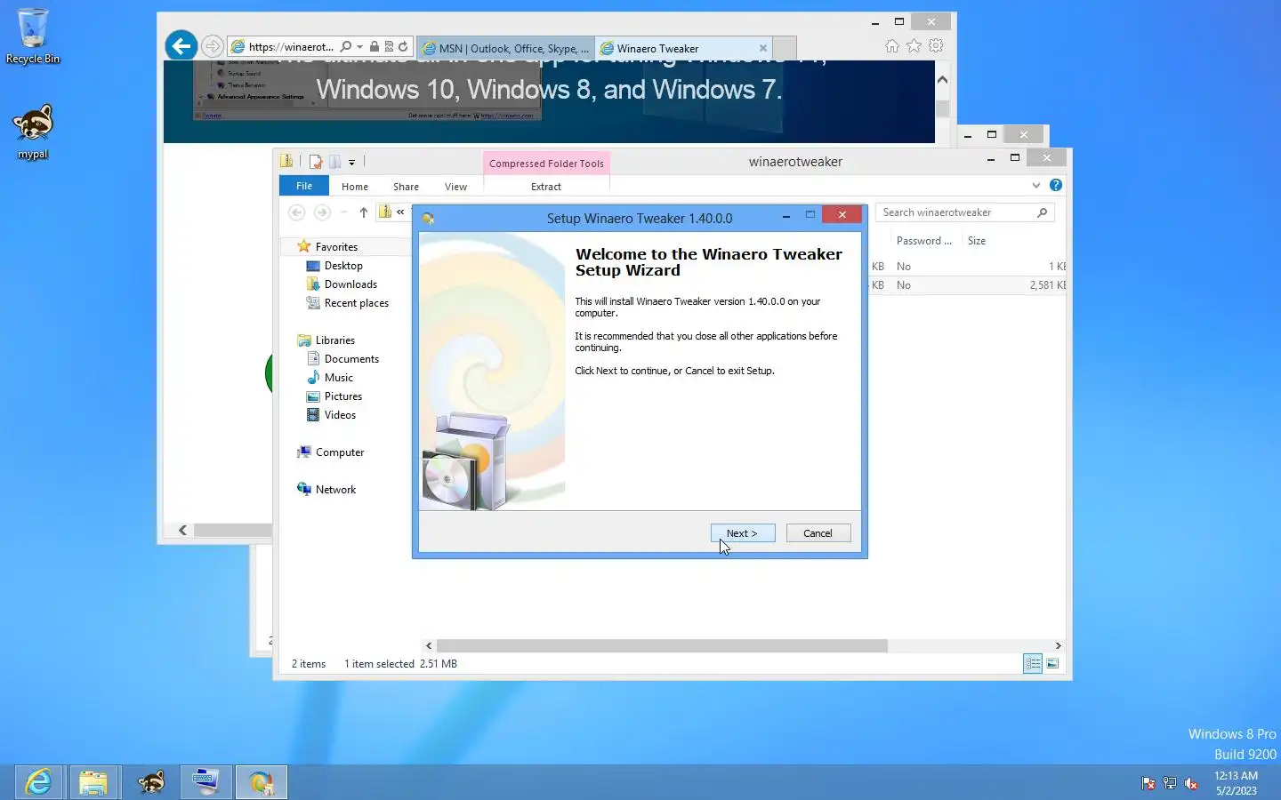Click the on-screen keyboard taskbar icon

[206, 782]
